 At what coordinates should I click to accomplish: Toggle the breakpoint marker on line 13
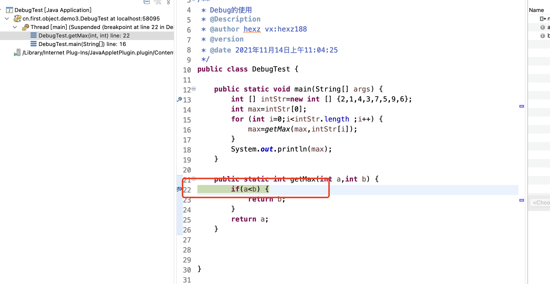pyautogui.click(x=179, y=99)
